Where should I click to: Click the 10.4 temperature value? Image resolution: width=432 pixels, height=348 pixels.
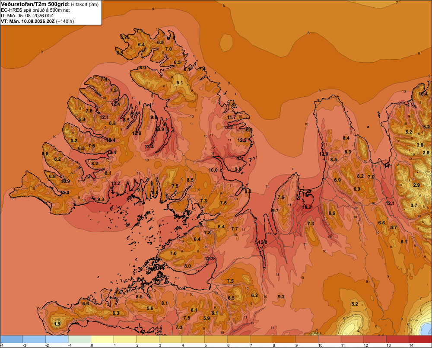point(423,94)
